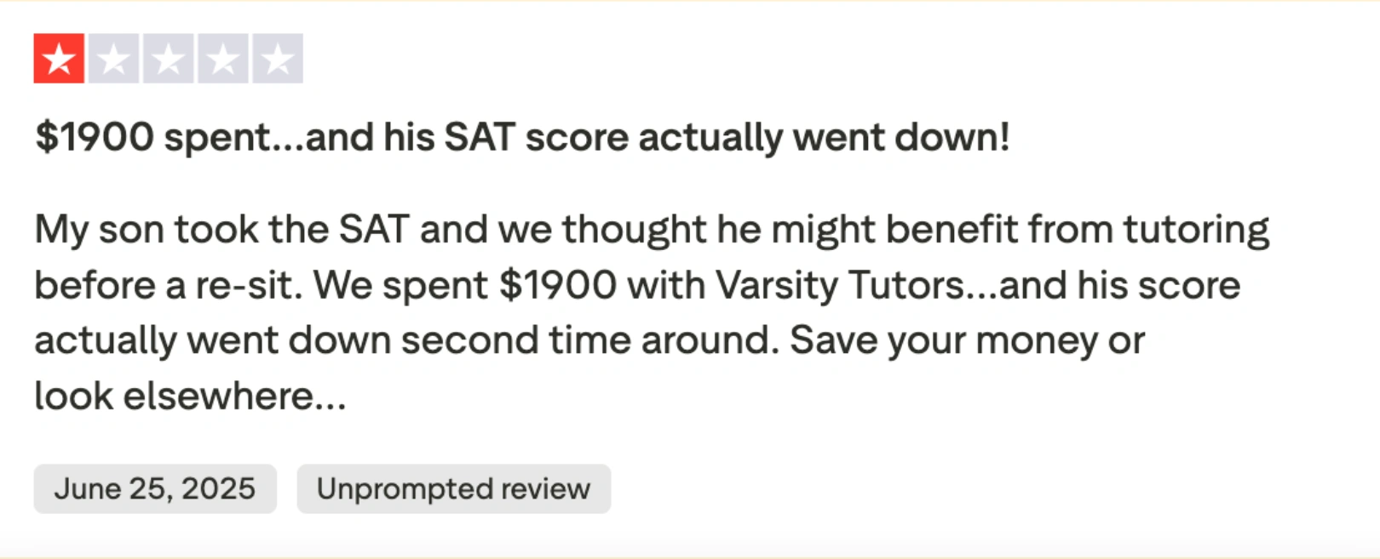
Task: Click the yellow divider at the bottom
Action: [690, 555]
